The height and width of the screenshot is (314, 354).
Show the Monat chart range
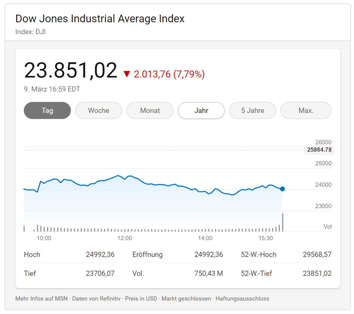(150, 111)
